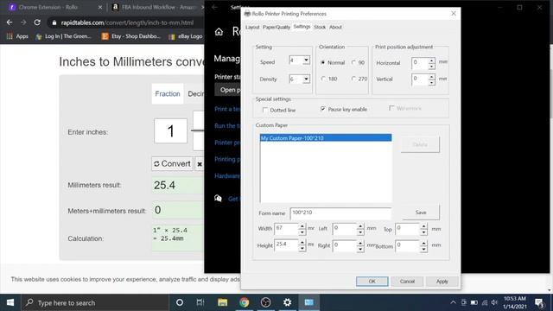Viewport: 553px width, 311px height.
Task: Switch to the FBA Inbound Workflow tab
Action: (157, 7)
